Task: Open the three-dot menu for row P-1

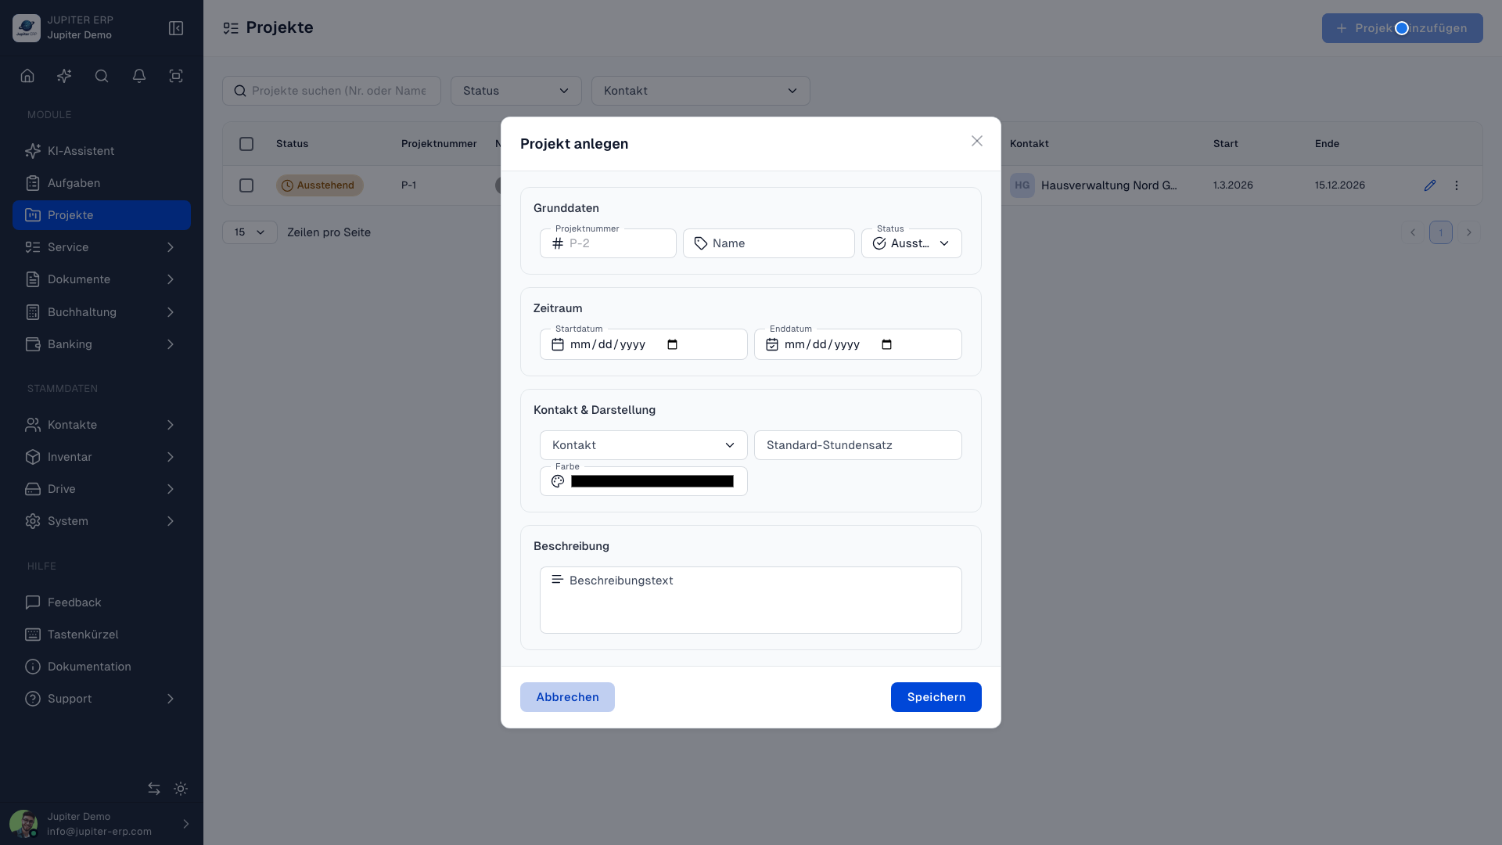Action: coord(1457,185)
